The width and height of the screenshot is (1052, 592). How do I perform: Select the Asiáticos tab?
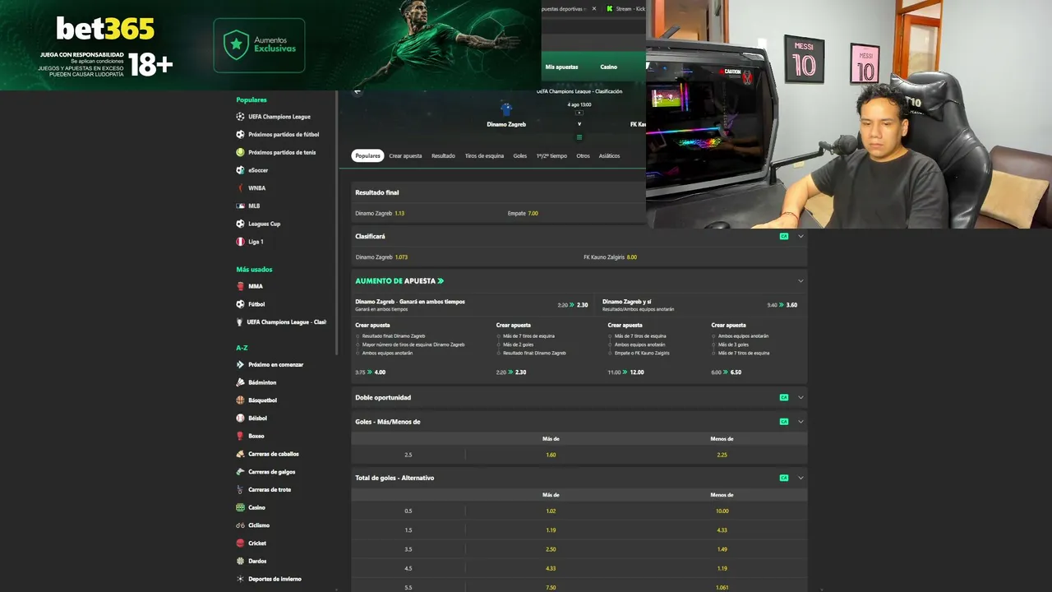point(609,155)
